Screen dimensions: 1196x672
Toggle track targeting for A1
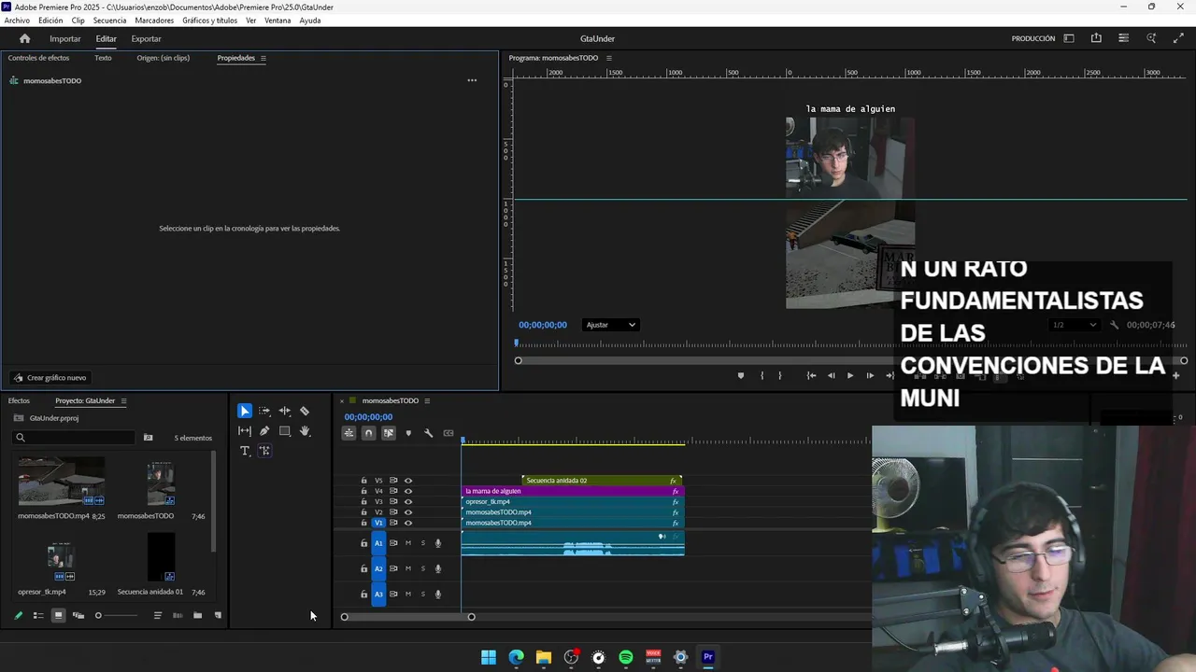click(x=378, y=543)
